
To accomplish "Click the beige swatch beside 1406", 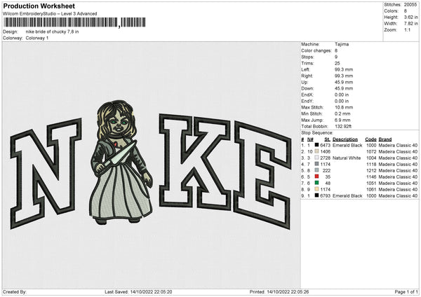I will pos(316,151).
